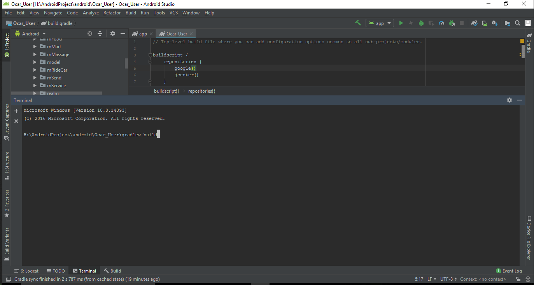Hide the Terminal panel with minus icon
534x285 pixels.
pyautogui.click(x=520, y=100)
